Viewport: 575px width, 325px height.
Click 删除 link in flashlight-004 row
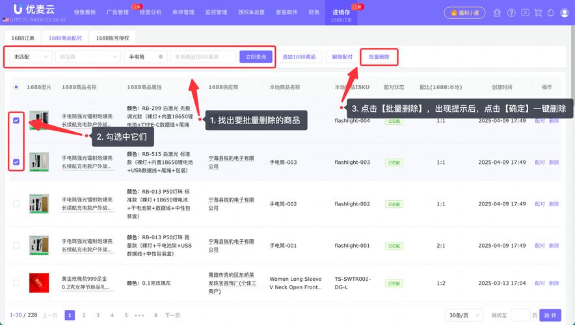554,120
